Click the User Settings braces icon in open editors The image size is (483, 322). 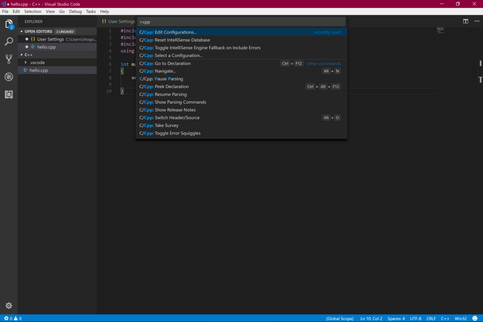pos(33,39)
